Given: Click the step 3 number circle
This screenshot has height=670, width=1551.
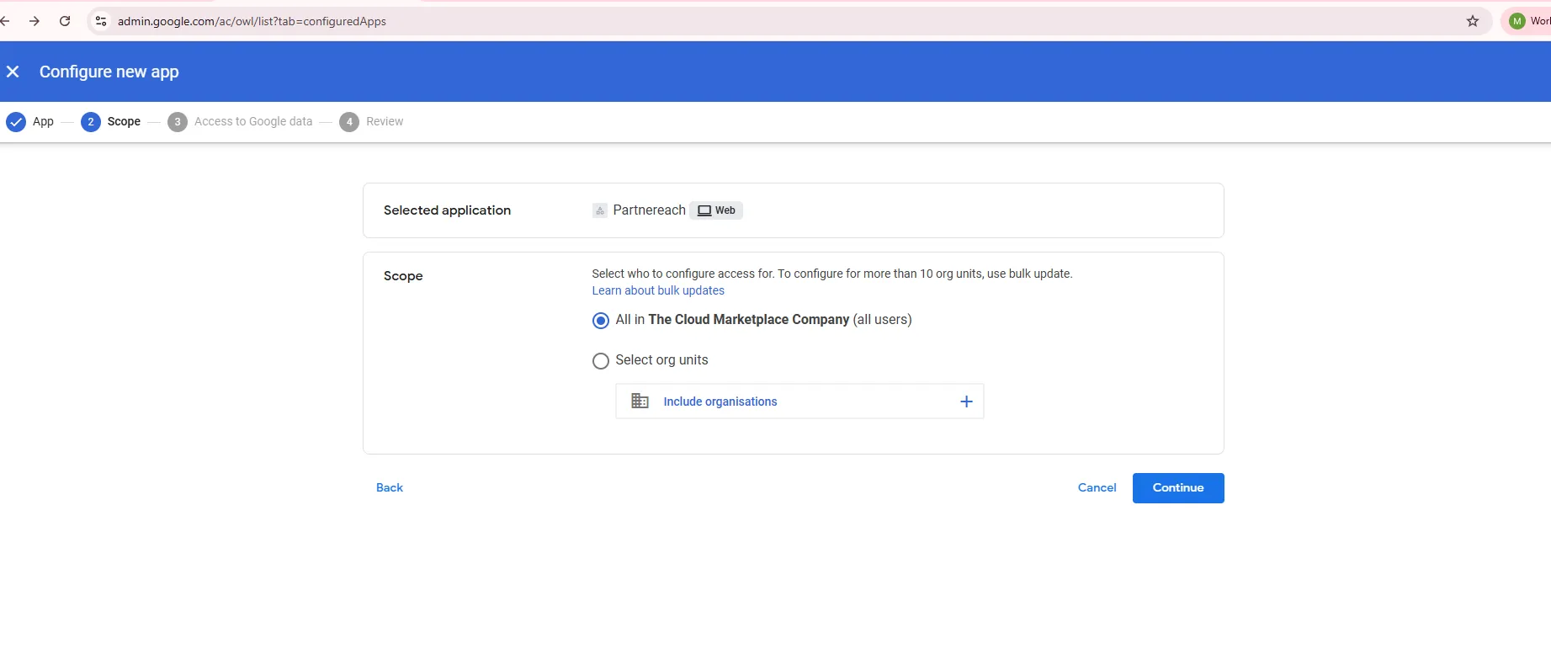Looking at the screenshot, I should [x=178, y=122].
